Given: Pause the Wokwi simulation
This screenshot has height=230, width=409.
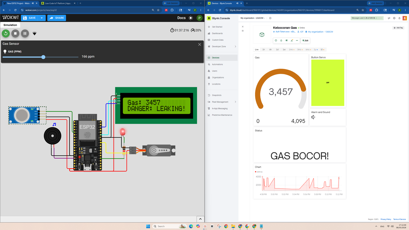Looking at the screenshot, I should [x=25, y=33].
